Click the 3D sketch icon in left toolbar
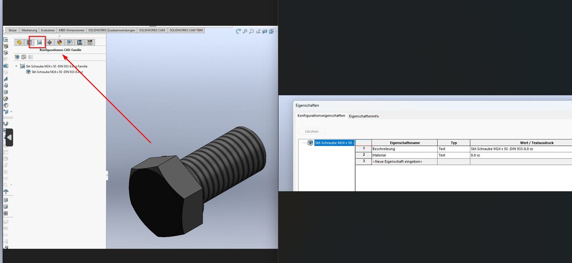This screenshot has height=263, width=572. click(6, 40)
